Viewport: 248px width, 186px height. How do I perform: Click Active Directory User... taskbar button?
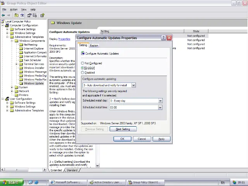[107, 183]
